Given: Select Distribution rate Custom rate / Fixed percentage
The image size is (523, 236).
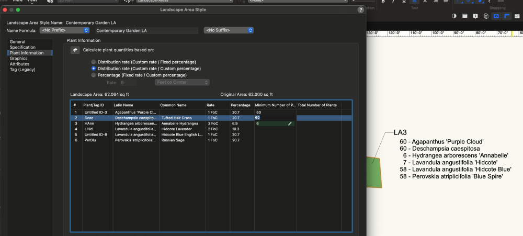Looking at the screenshot, I should point(94,62).
